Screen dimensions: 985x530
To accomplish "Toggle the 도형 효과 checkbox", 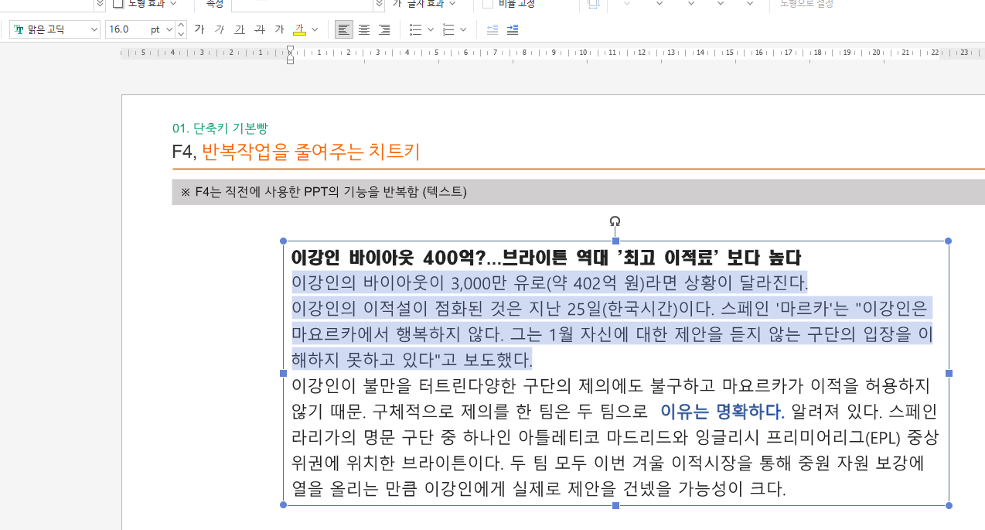I will tap(118, 4).
